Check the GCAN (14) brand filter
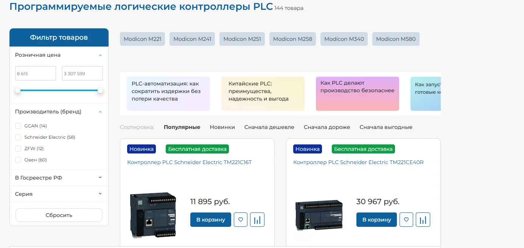This screenshot has height=248, width=524. click(x=18, y=126)
